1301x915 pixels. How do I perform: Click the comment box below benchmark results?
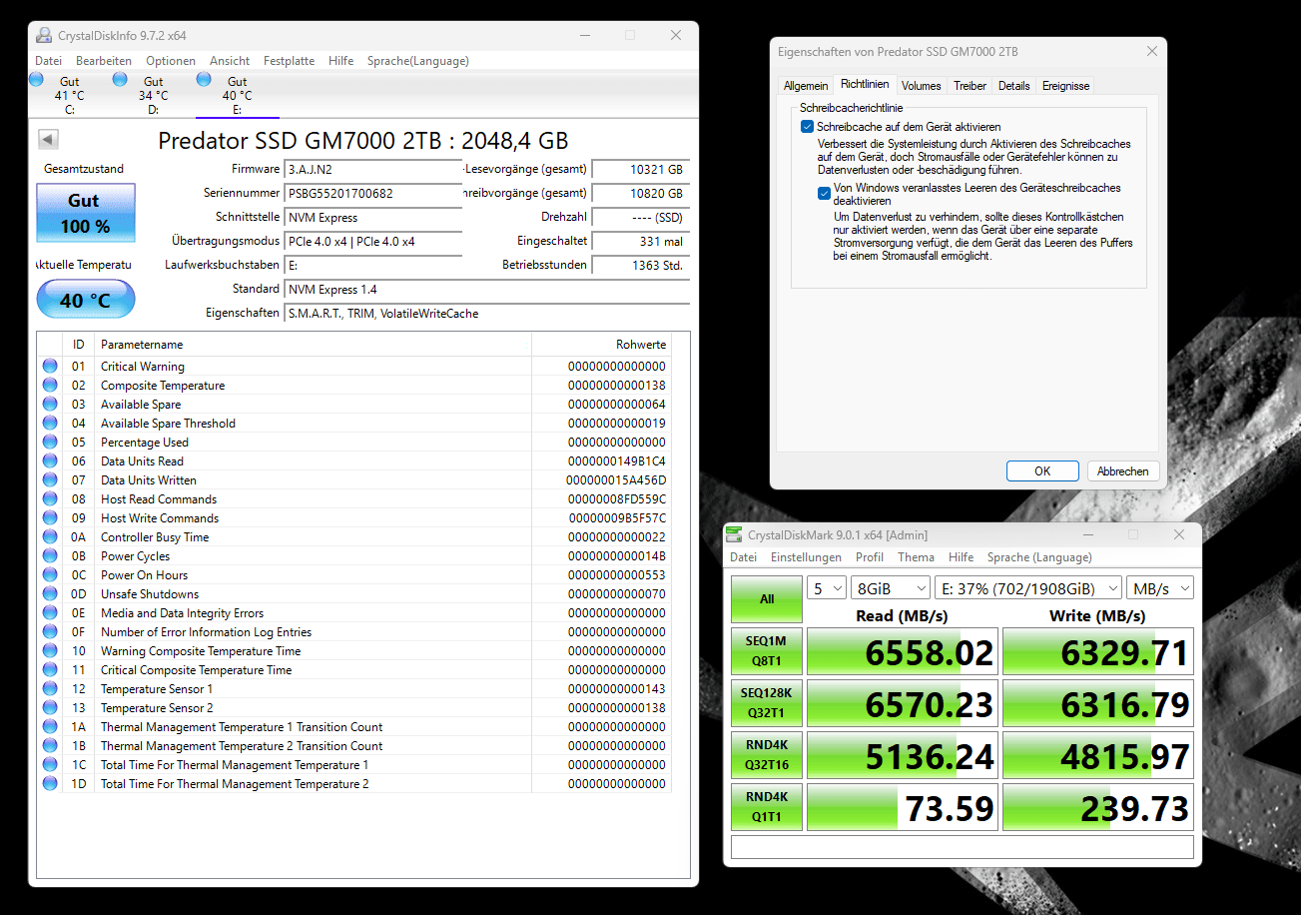[x=963, y=847]
